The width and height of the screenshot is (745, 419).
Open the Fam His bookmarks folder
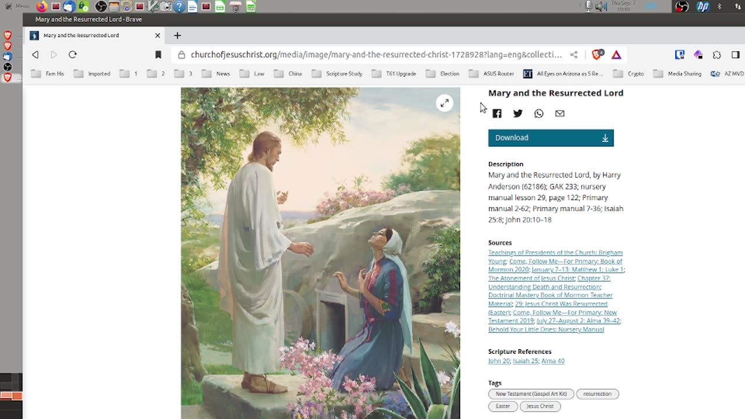click(48, 74)
